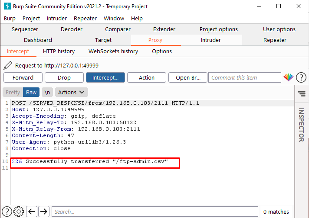Click the Inspector hamburger lines icon

302,93
